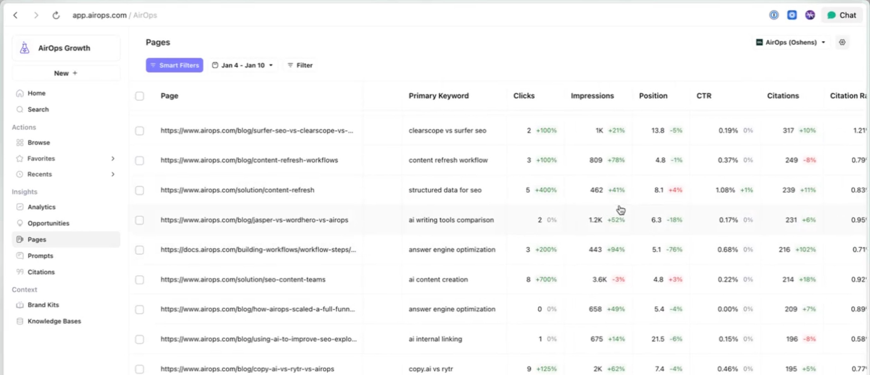The height and width of the screenshot is (375, 870).
Task: Click keyword 'ai content creation'
Action: click(438, 279)
